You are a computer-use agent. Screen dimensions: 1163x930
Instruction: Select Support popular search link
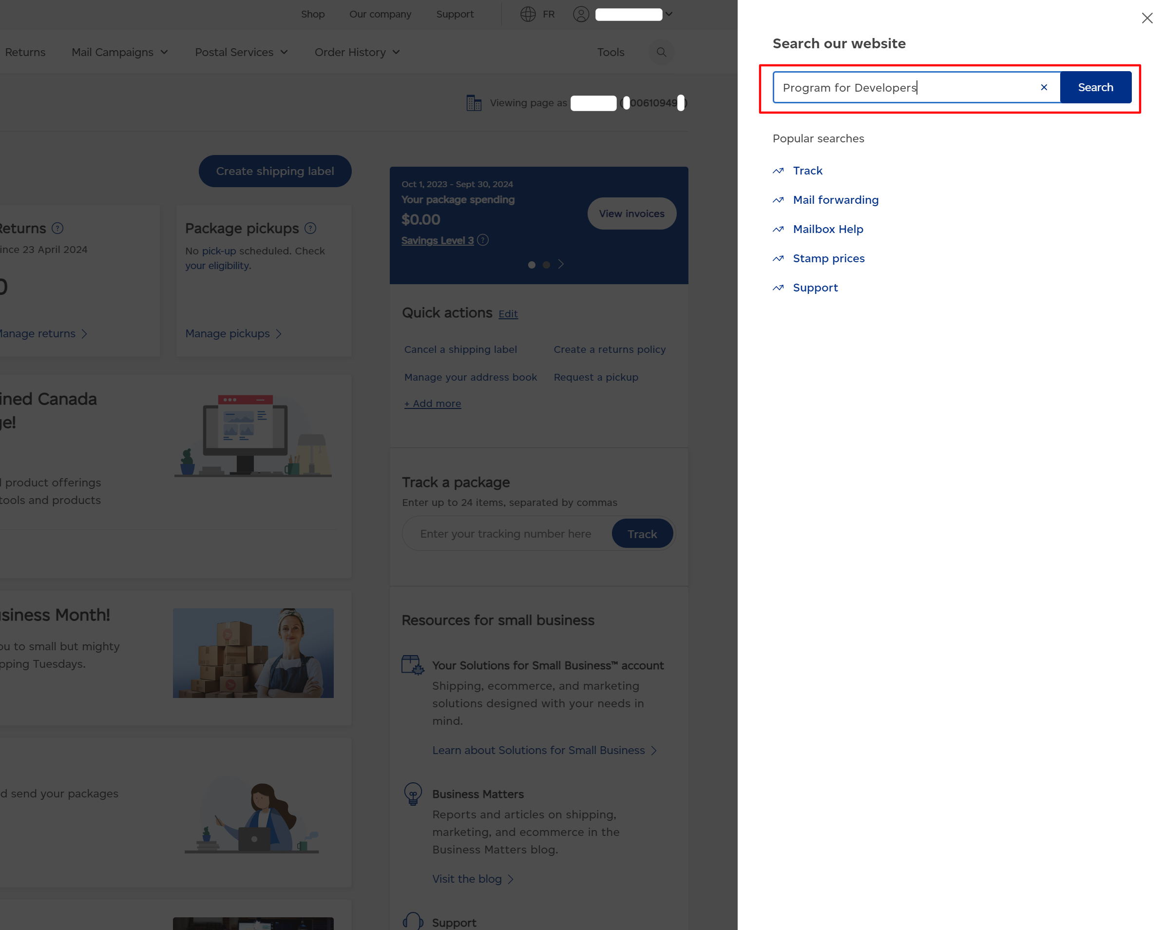click(x=815, y=288)
